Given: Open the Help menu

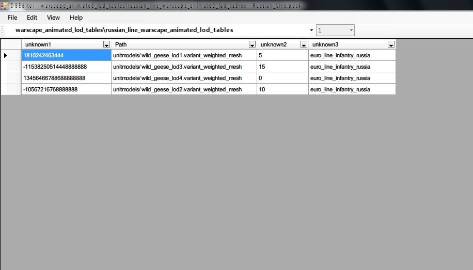Looking at the screenshot, I should [x=76, y=18].
